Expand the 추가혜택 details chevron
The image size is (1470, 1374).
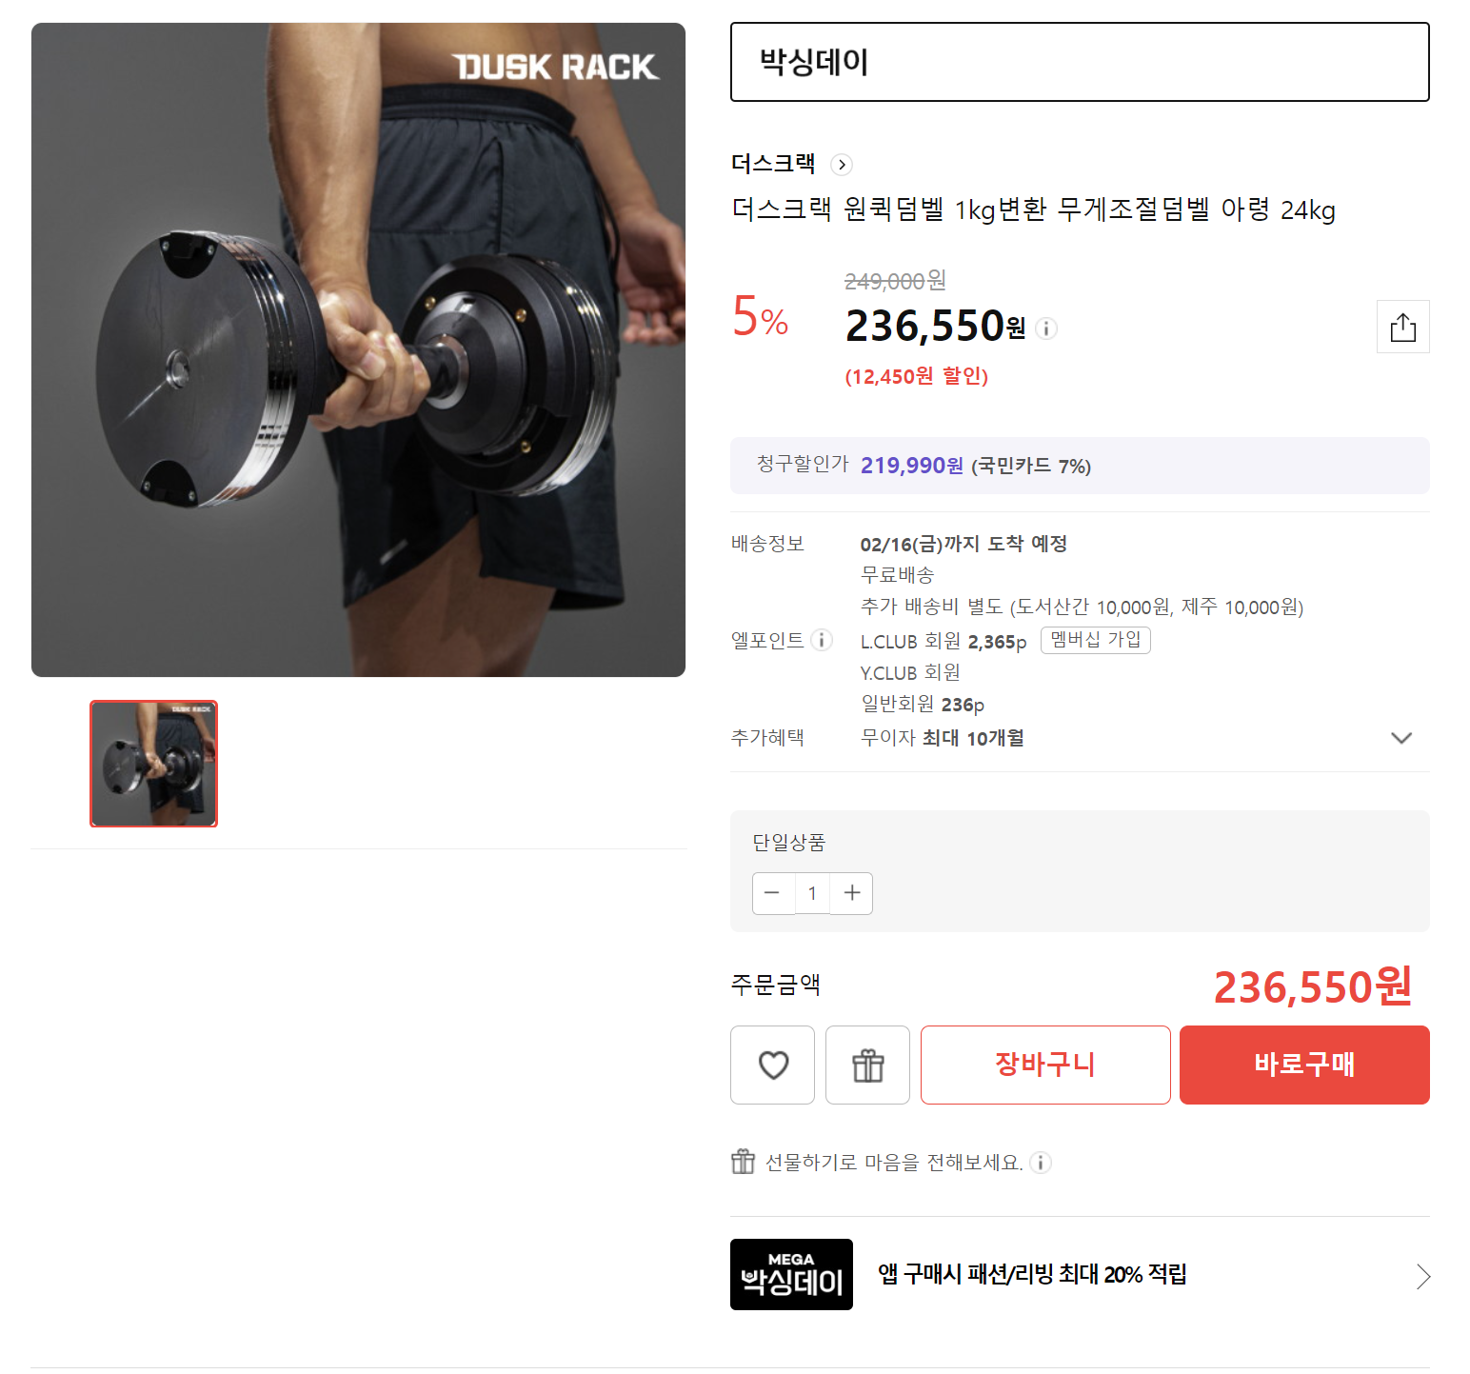coord(1400,738)
